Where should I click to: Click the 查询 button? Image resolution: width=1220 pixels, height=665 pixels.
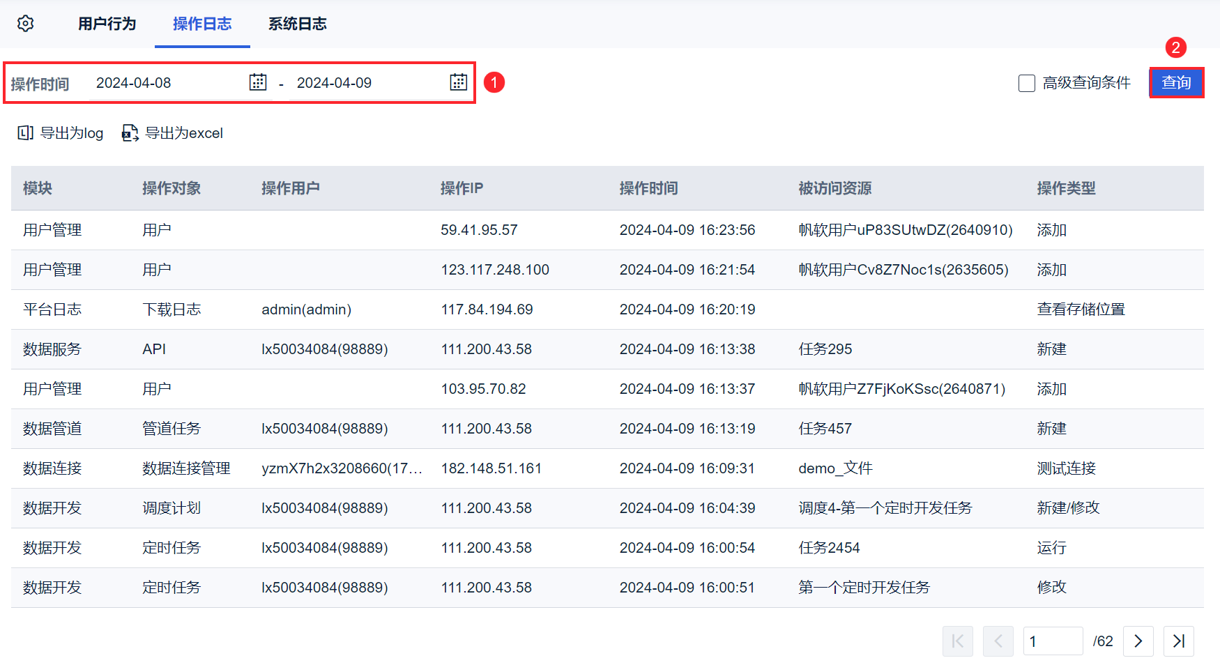click(x=1176, y=83)
